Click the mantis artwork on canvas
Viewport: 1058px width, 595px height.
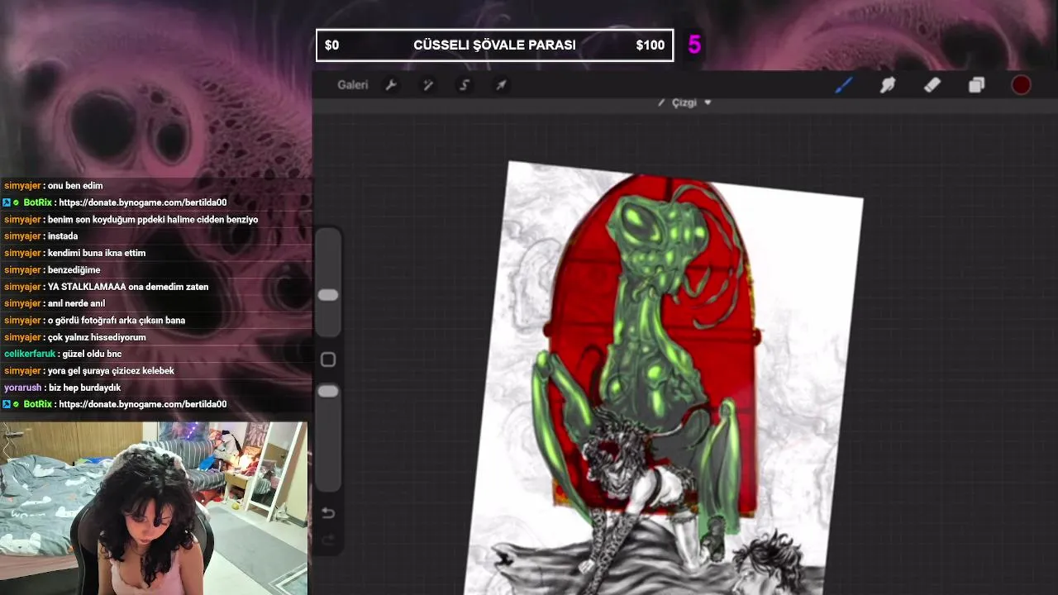657,331
